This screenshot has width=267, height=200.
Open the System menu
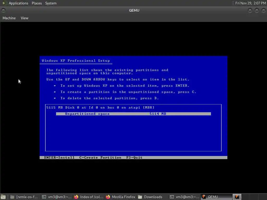51,3
